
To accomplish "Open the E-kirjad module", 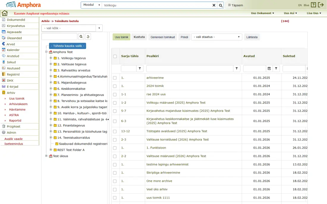I will (x=12, y=87).
